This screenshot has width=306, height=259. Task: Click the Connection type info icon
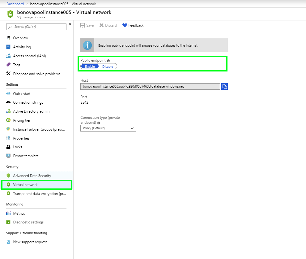click(x=99, y=123)
